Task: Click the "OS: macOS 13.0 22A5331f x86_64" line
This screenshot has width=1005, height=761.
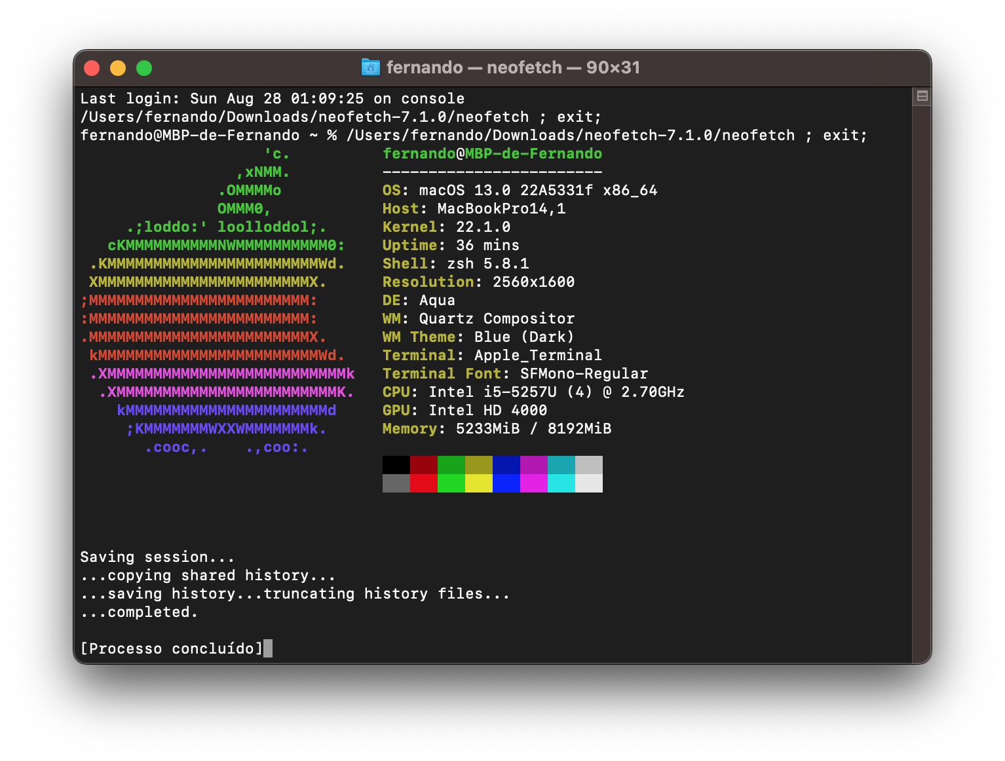Action: coord(520,191)
